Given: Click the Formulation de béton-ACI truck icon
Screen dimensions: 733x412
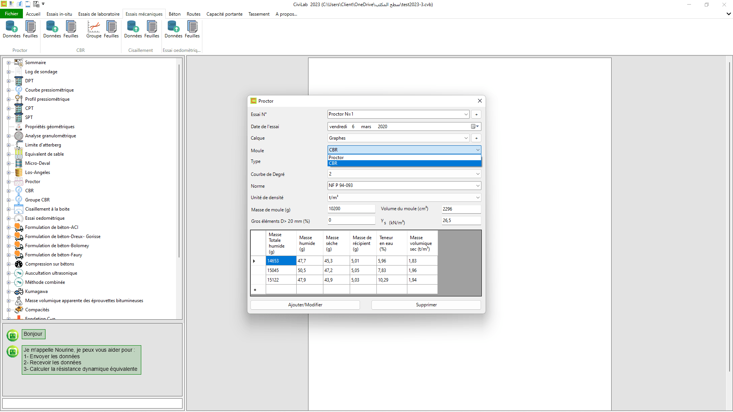Looking at the screenshot, I should point(19,227).
